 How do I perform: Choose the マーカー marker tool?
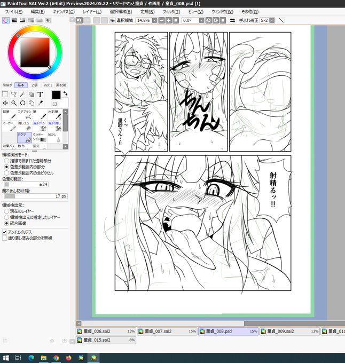9,126
